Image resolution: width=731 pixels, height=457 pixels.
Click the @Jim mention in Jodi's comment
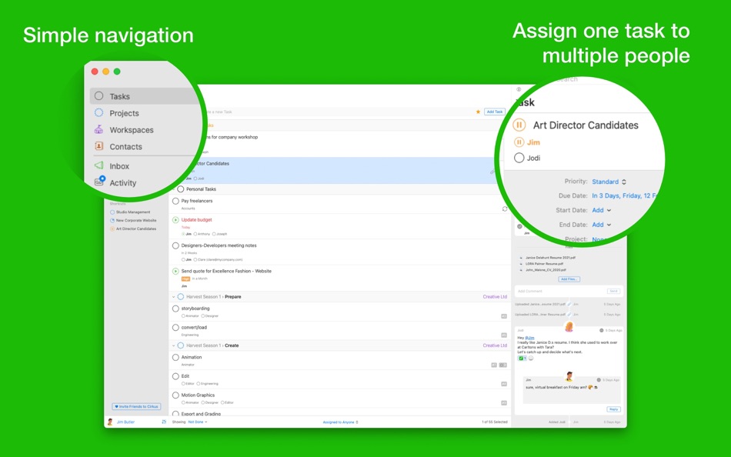click(529, 338)
